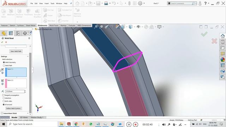Select Weld Path radio button
Screen dimensions: 226x127
[4, 66]
